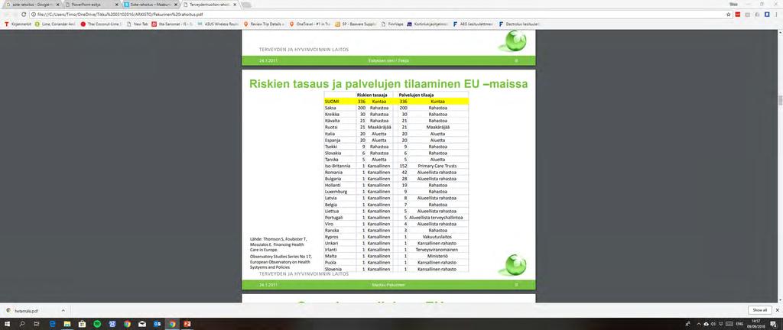Image resolution: width=783 pixels, height=330 pixels.
Task: Click the 'Lähde: Thomson S, Foubister T' source text
Action: coord(278,239)
